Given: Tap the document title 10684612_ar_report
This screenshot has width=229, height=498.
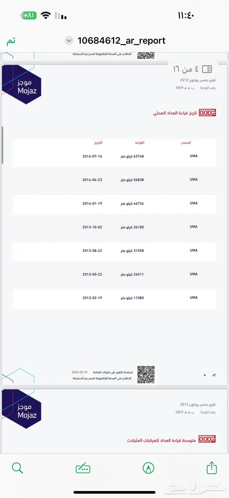Looking at the screenshot, I should (x=121, y=41).
